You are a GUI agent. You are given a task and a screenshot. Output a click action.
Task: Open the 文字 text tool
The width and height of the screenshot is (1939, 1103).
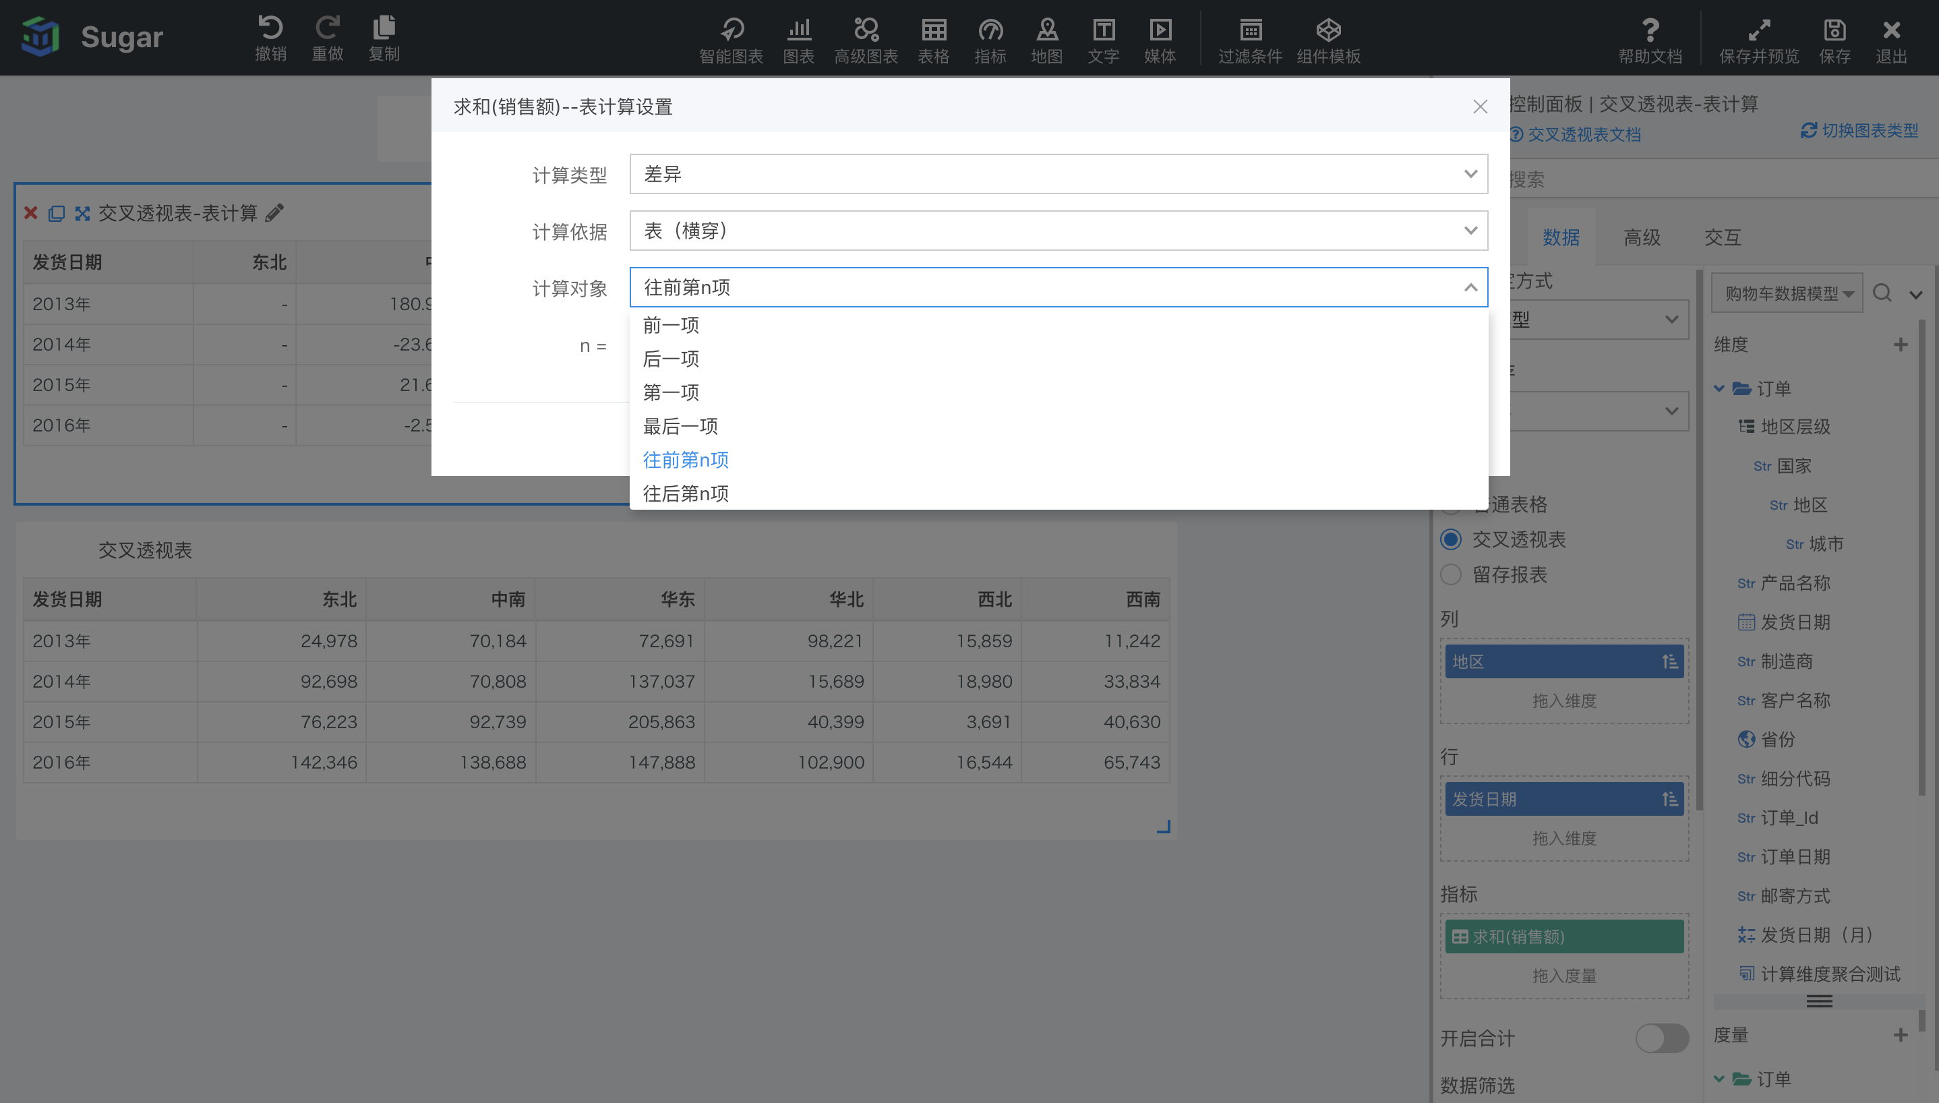[x=1104, y=40]
